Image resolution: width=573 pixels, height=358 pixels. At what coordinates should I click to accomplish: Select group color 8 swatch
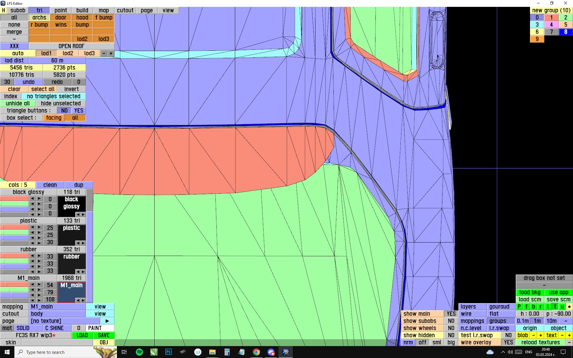(x=565, y=32)
